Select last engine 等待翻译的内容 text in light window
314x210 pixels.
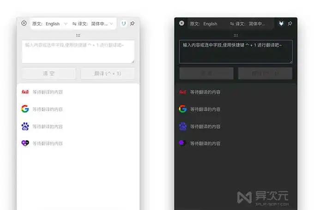point(48,144)
